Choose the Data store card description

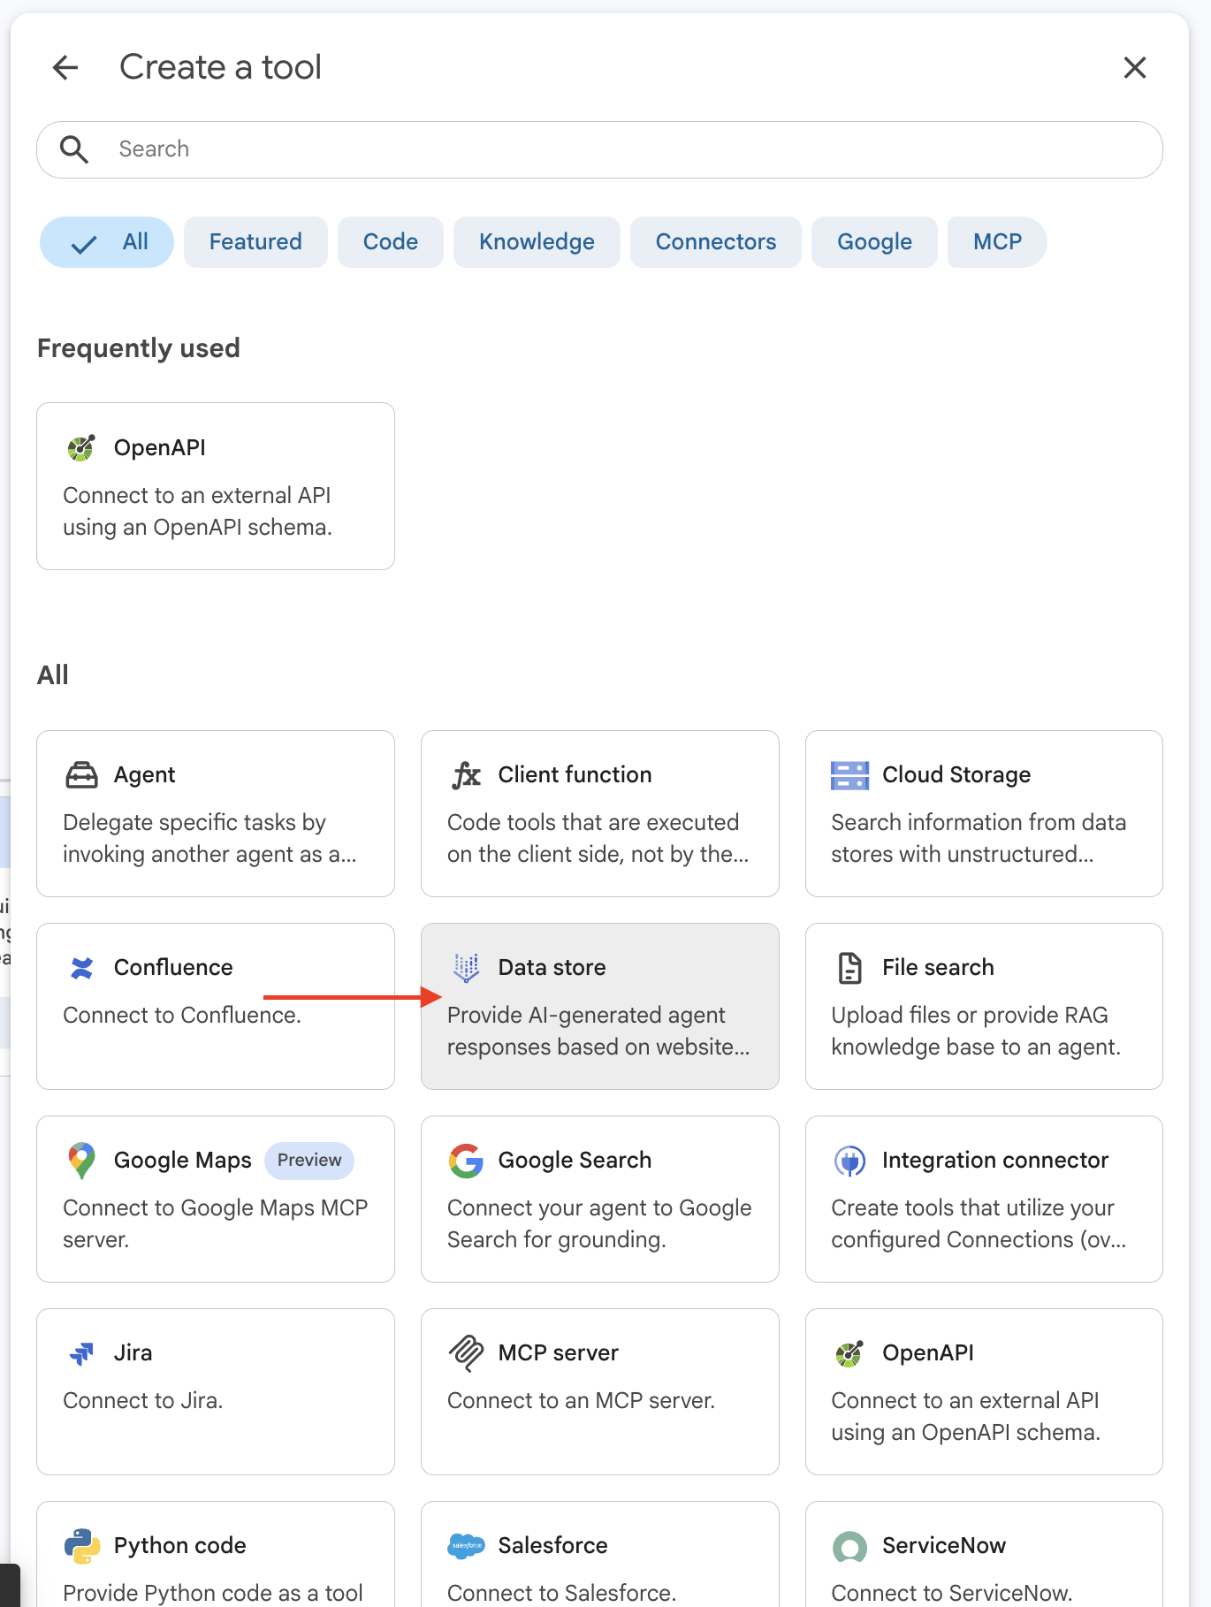(598, 1031)
